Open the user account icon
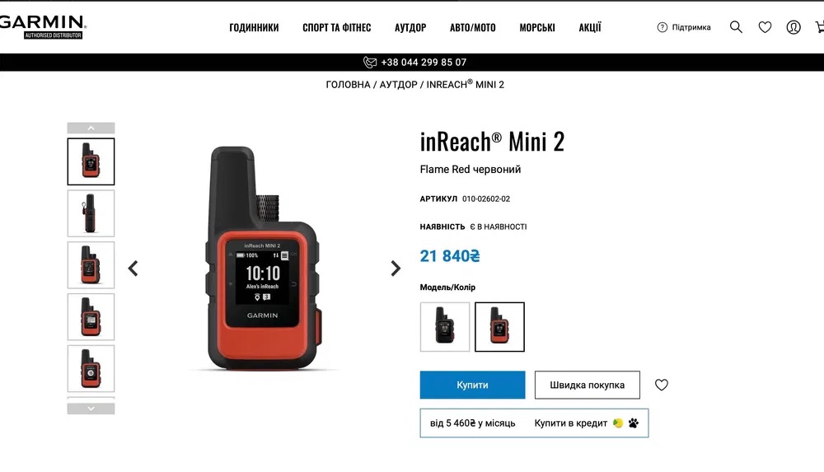Screen dimensions: 824x472 tap(794, 27)
